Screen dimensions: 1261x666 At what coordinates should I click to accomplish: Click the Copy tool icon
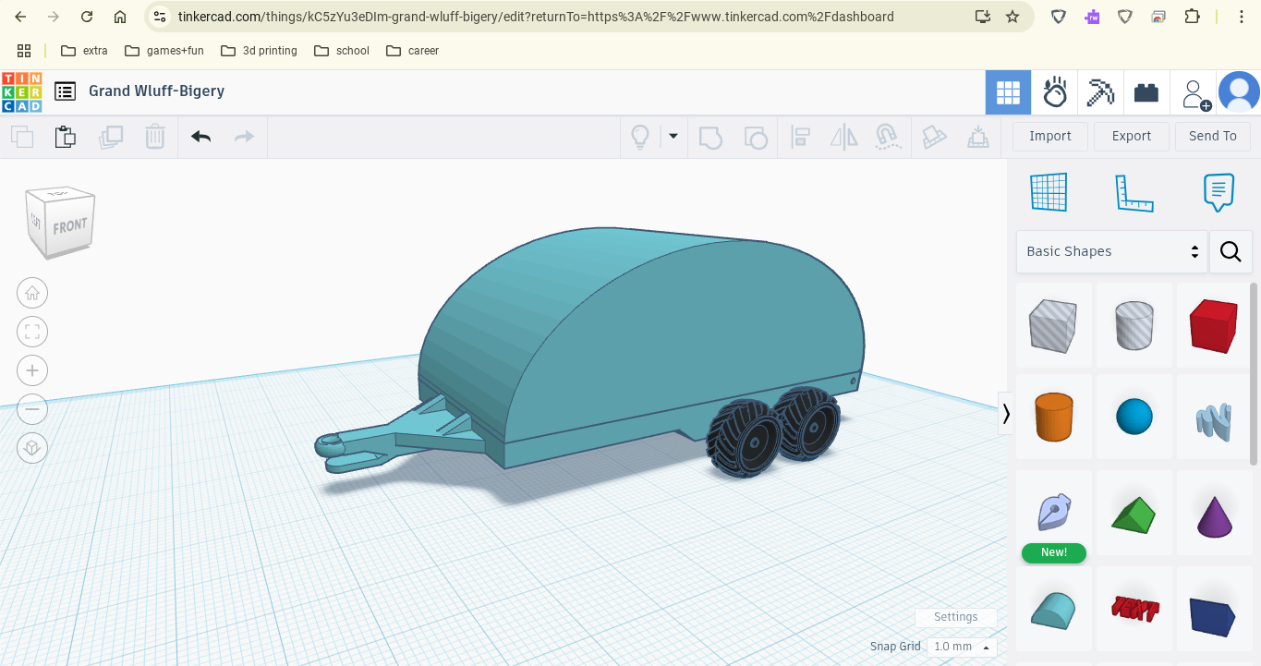click(x=22, y=138)
